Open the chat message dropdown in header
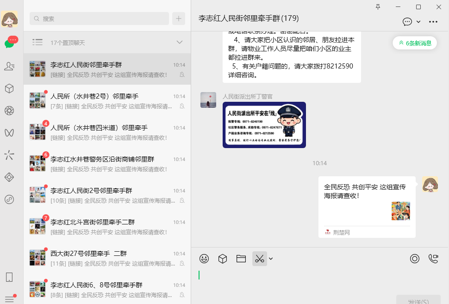This screenshot has width=449, height=304. tap(412, 21)
